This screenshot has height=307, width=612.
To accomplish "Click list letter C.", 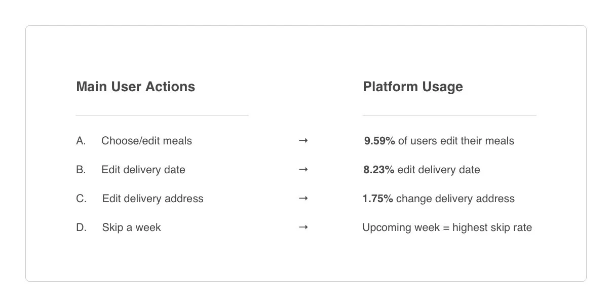I will (82, 199).
